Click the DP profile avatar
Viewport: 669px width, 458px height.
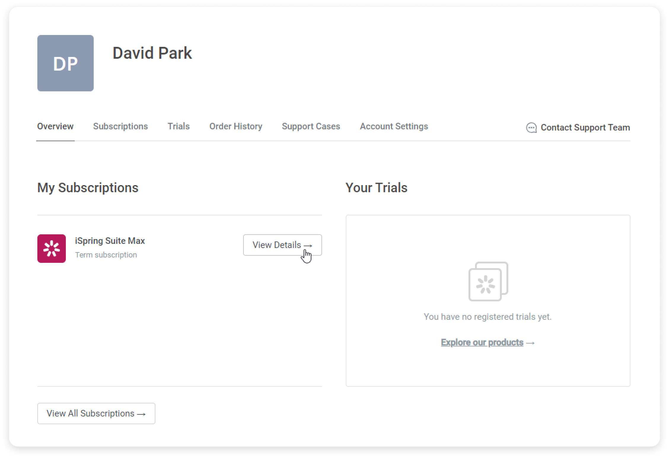click(x=65, y=63)
